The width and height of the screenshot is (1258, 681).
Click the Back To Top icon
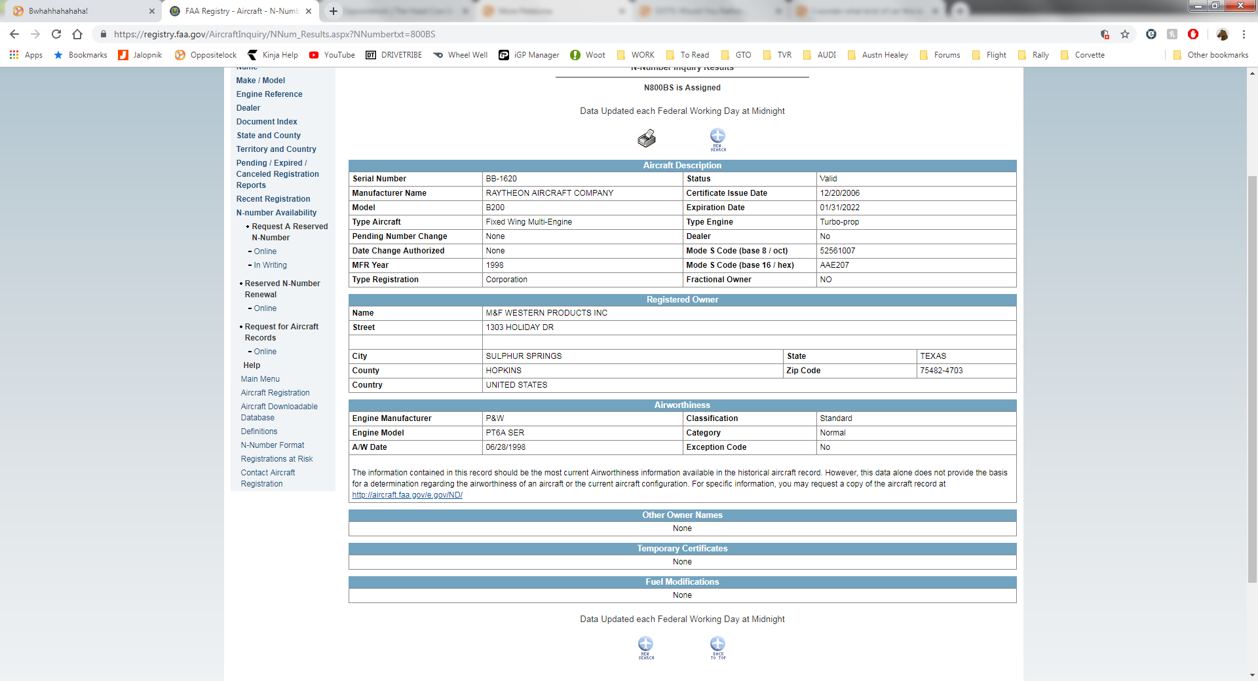point(718,648)
